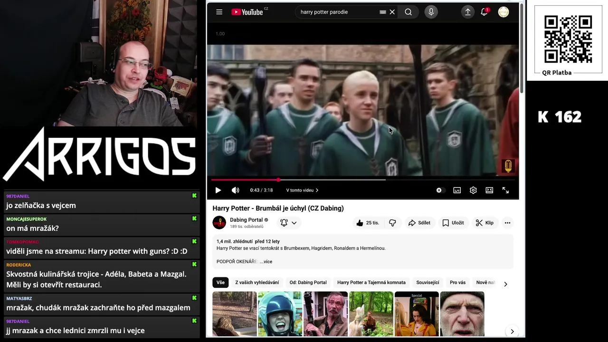This screenshot has height=342, width=608.
Task: Share the video via Sdílet
Action: (419, 223)
